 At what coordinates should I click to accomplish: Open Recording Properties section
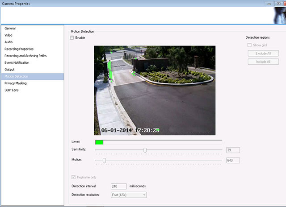pyautogui.click(x=19, y=49)
